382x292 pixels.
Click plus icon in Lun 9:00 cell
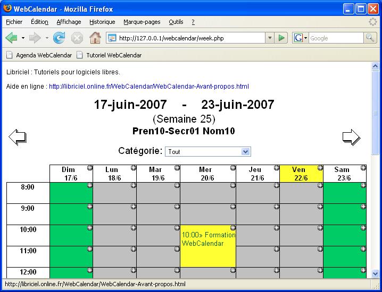coord(133,207)
